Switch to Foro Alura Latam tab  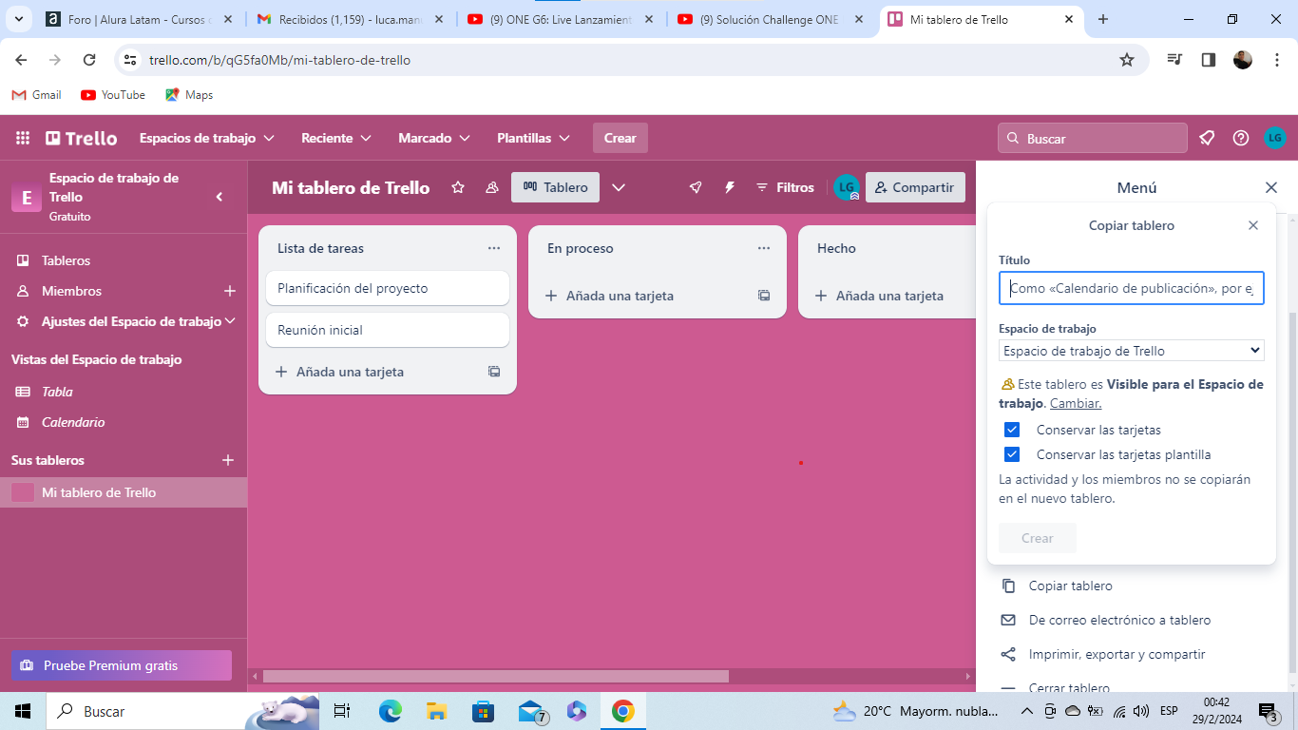point(141,19)
